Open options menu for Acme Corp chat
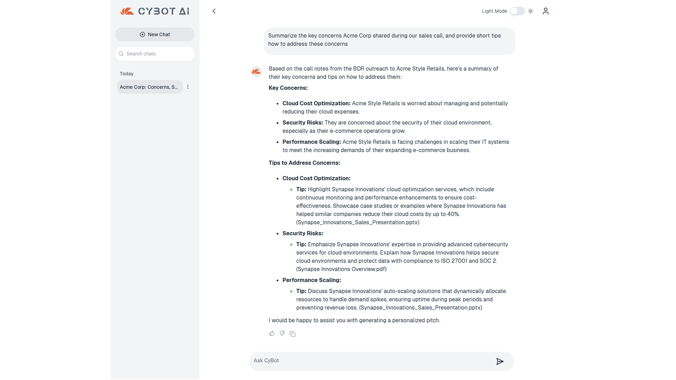676x380 pixels. [x=188, y=87]
